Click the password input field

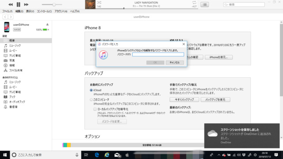(158, 54)
